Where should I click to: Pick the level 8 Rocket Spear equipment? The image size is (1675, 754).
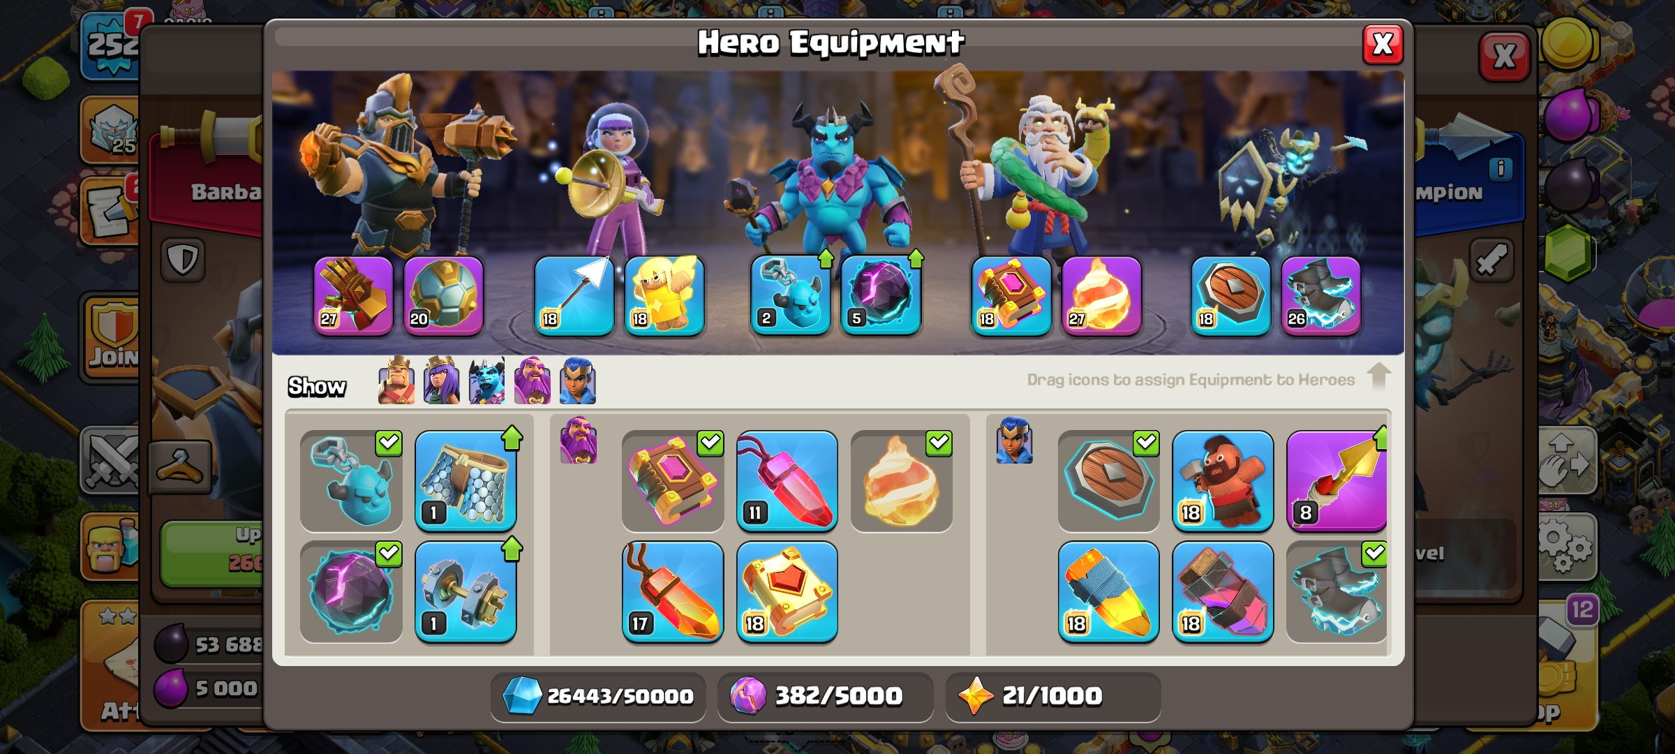tap(1336, 481)
